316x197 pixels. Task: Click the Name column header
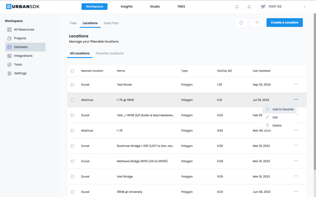pos(121,71)
